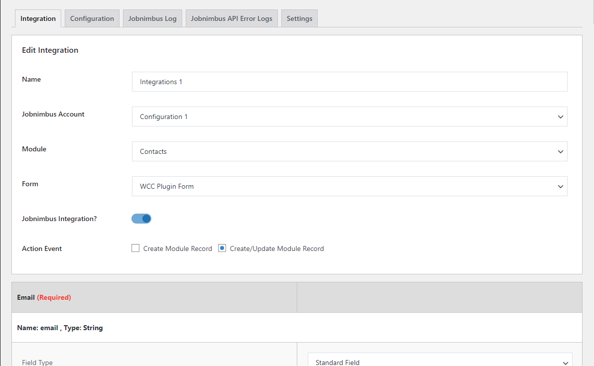Toggle the Jobnimbus Integration switch
This screenshot has height=366, width=594.
(x=141, y=219)
